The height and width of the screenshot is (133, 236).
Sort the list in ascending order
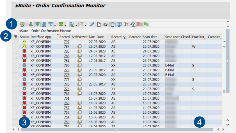click(x=31, y=24)
